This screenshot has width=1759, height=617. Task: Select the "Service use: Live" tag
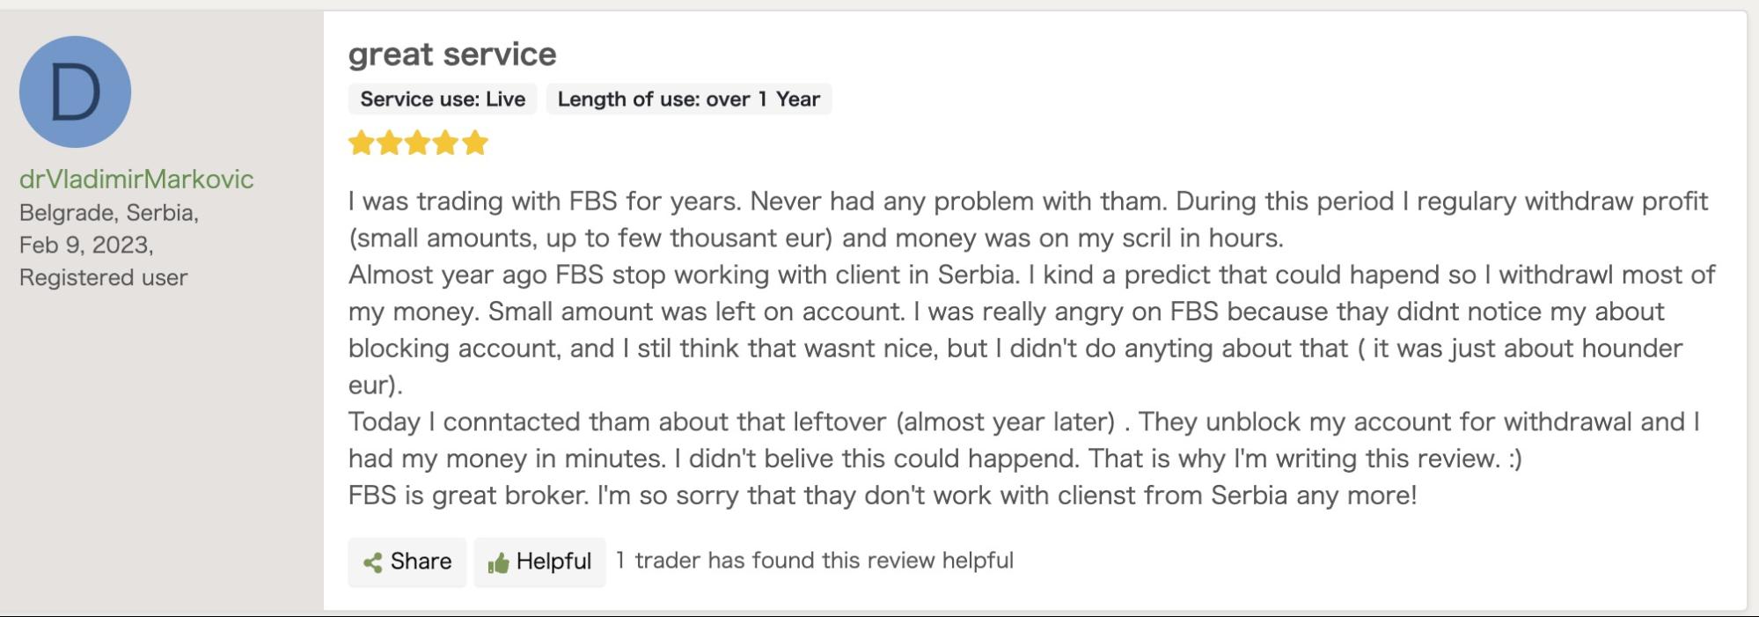pos(443,99)
